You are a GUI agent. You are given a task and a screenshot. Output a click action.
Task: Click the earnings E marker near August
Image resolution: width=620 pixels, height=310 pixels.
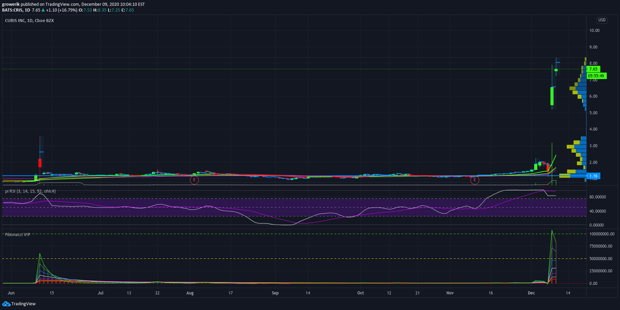[194, 180]
